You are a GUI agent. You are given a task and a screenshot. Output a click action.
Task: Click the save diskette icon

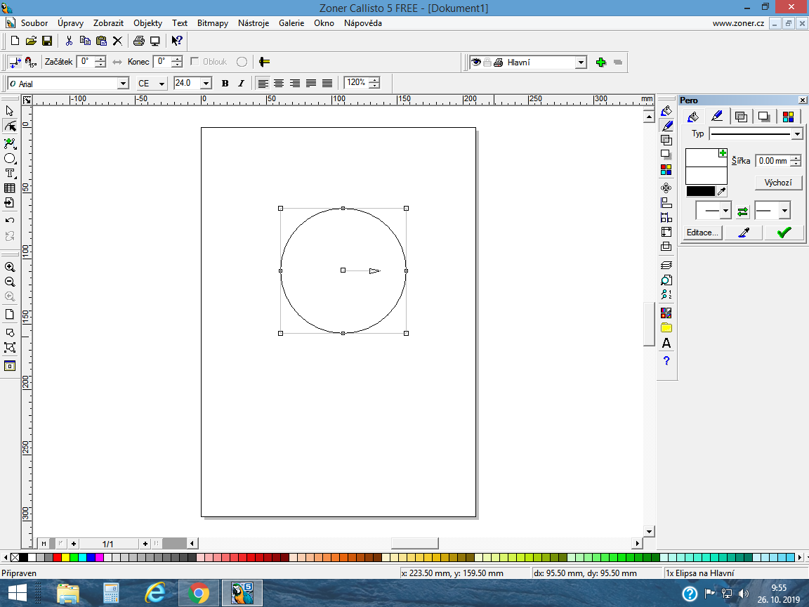(x=47, y=41)
